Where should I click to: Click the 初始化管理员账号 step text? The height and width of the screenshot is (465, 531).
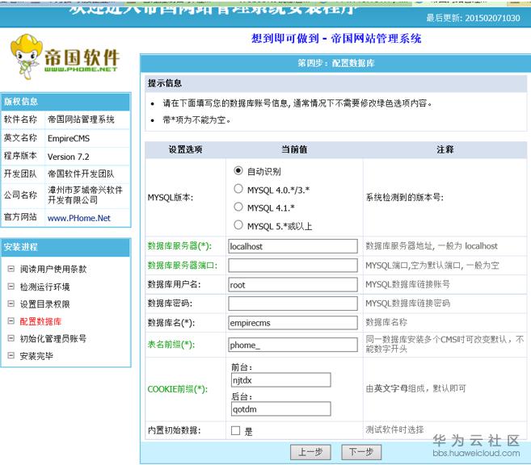53,338
